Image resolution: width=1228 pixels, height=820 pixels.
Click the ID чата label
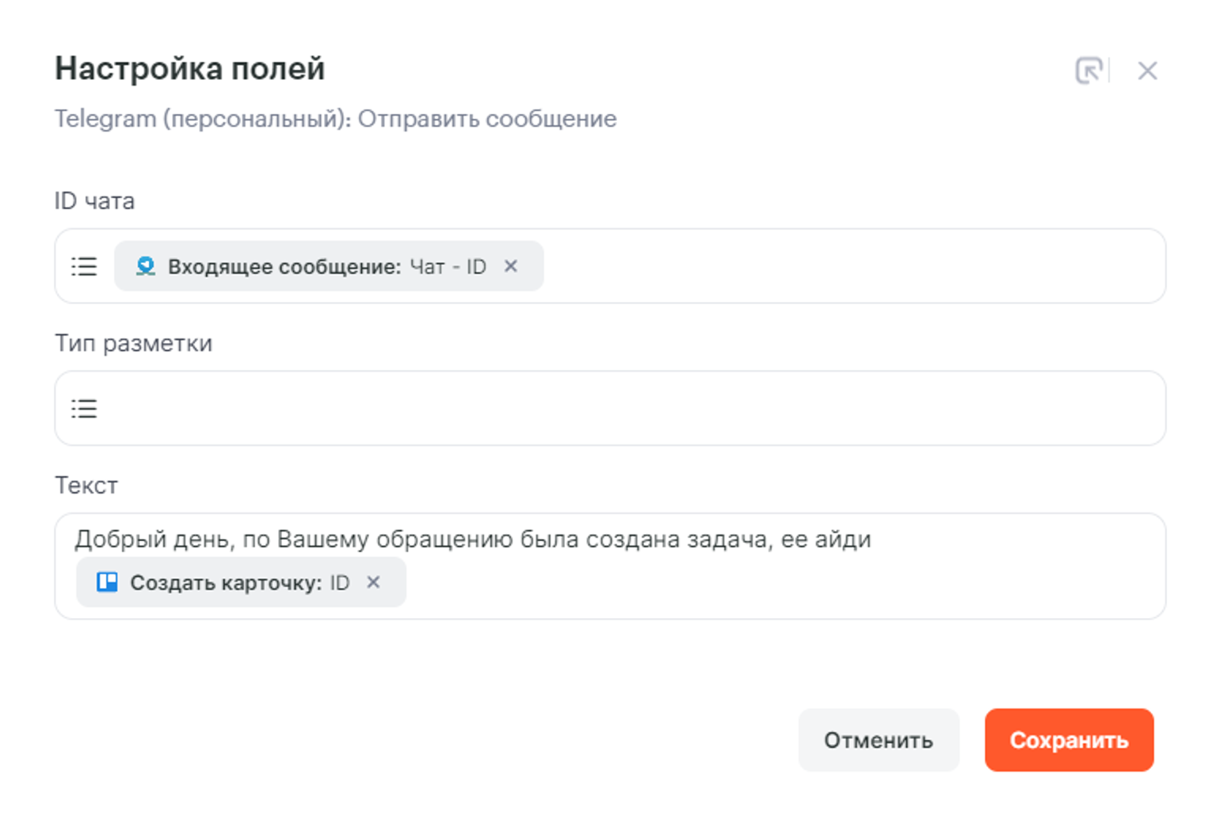[x=94, y=201]
